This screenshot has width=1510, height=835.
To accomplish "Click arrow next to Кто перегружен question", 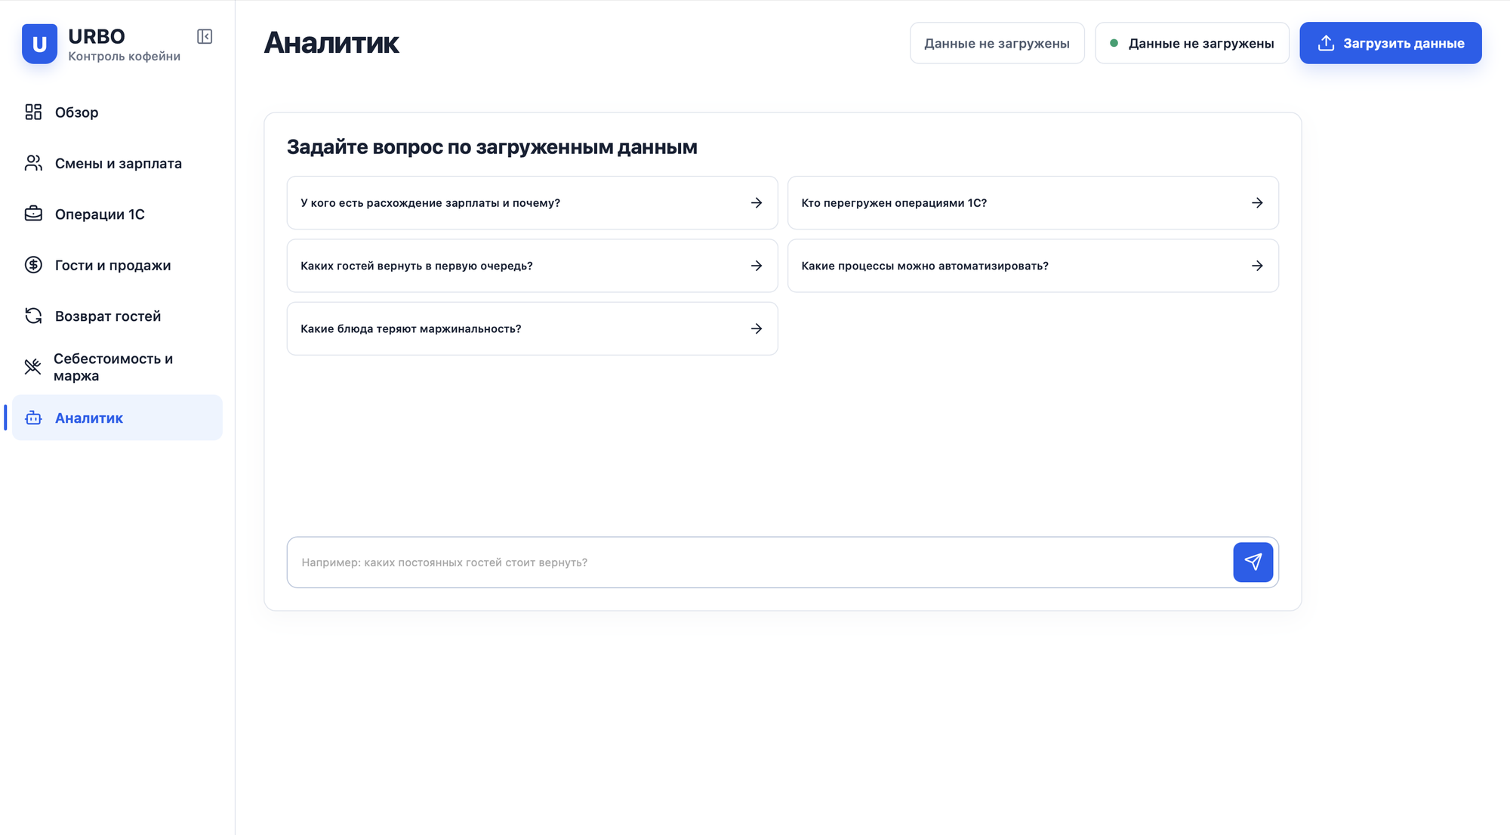I will 1257,203.
